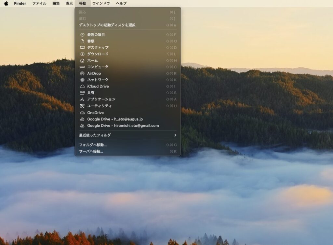Choose the OneDrive menu entry

point(95,113)
